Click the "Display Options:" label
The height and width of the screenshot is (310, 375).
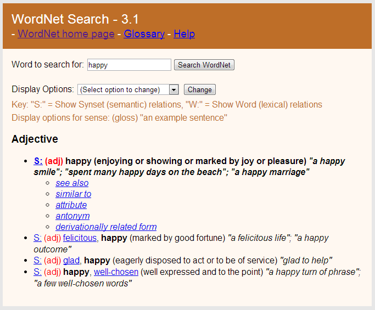pyautogui.click(x=43, y=89)
